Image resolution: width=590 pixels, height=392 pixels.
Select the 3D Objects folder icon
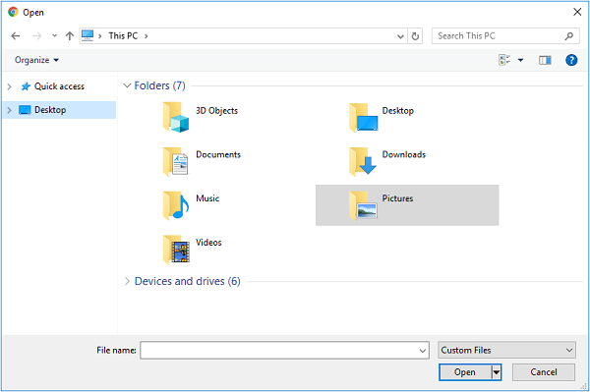point(176,117)
